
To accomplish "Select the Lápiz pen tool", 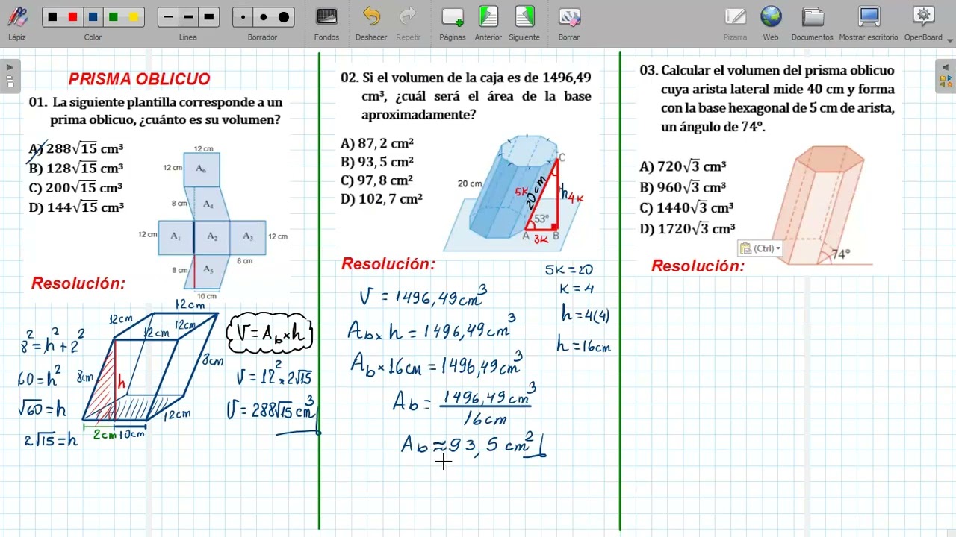I will tap(16, 22).
